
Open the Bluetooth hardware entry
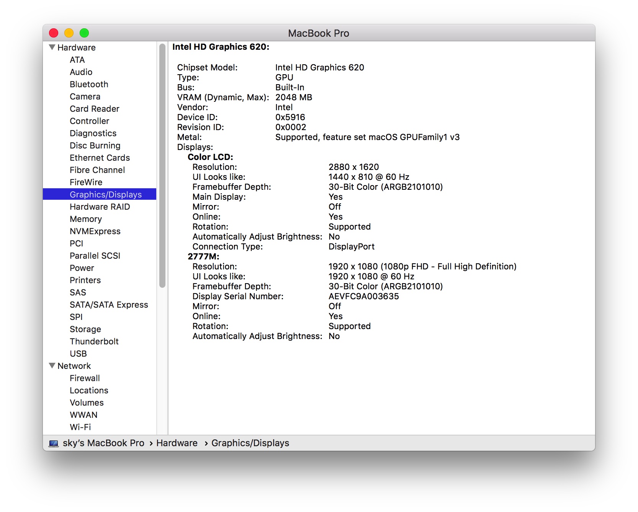point(89,84)
